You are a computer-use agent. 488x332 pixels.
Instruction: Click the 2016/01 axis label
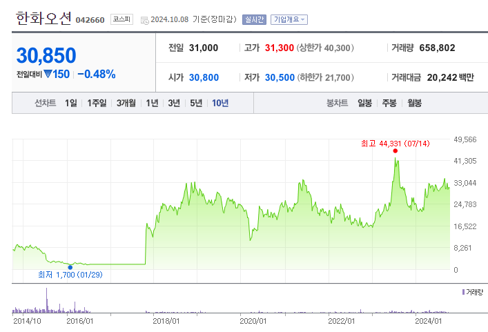tap(80, 321)
